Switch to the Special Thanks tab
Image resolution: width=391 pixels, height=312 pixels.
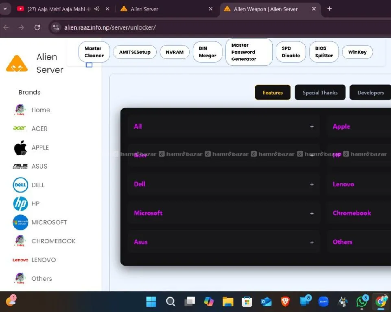click(320, 93)
